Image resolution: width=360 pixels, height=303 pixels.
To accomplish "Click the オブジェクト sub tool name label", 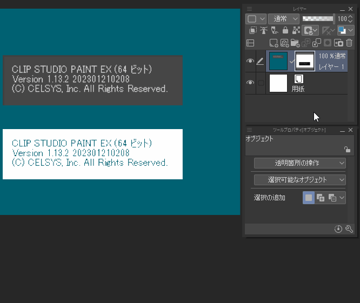I will click(x=259, y=139).
